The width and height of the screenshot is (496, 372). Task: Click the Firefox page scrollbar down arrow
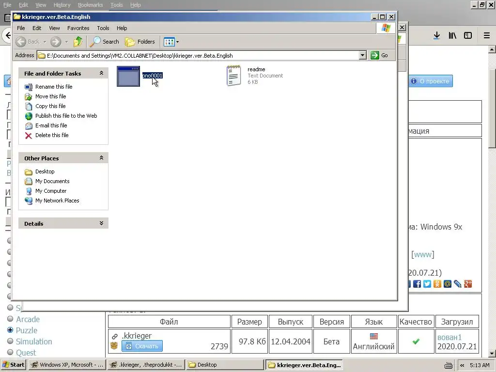pyautogui.click(x=492, y=353)
